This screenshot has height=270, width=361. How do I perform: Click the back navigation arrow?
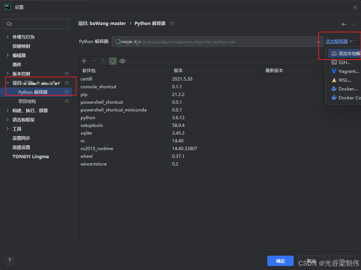[x=344, y=24]
